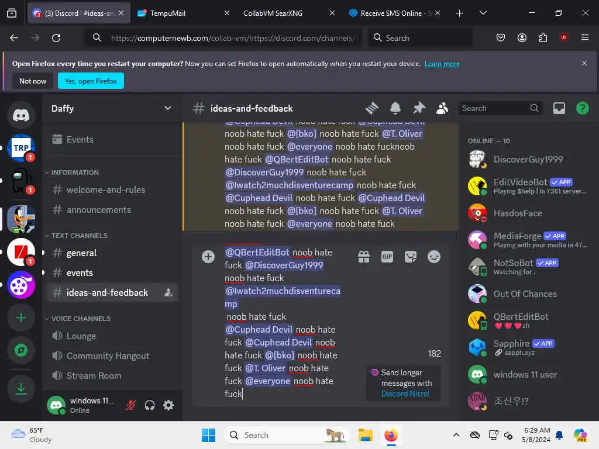Follow the Learn more link
This screenshot has height=449, width=599.
(442, 64)
